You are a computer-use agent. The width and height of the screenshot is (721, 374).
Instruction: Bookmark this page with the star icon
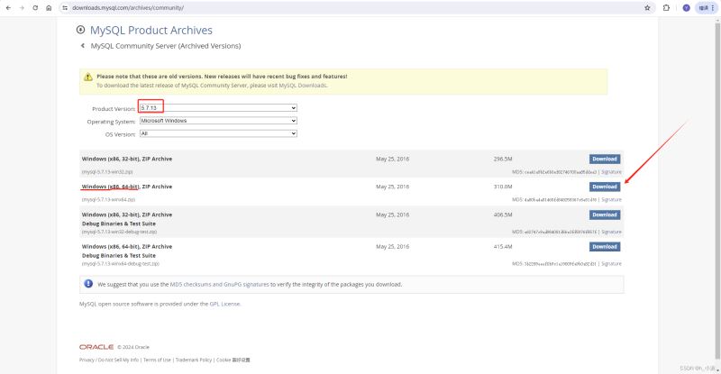[x=647, y=7]
